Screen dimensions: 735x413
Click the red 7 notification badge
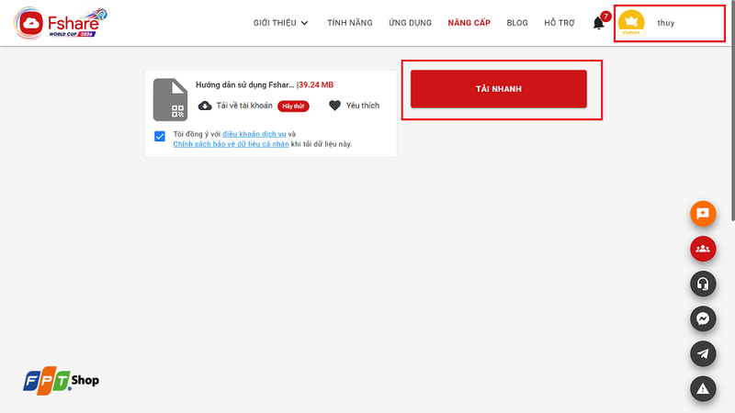tap(605, 17)
